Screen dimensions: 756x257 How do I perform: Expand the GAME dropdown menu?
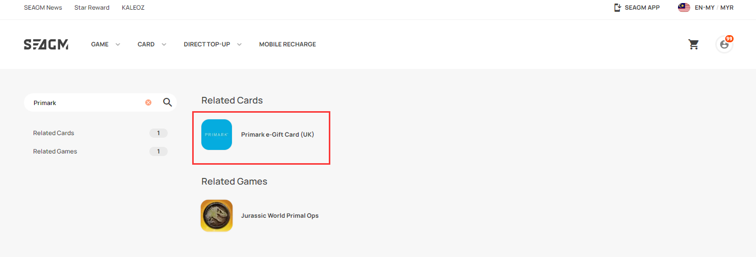[106, 44]
